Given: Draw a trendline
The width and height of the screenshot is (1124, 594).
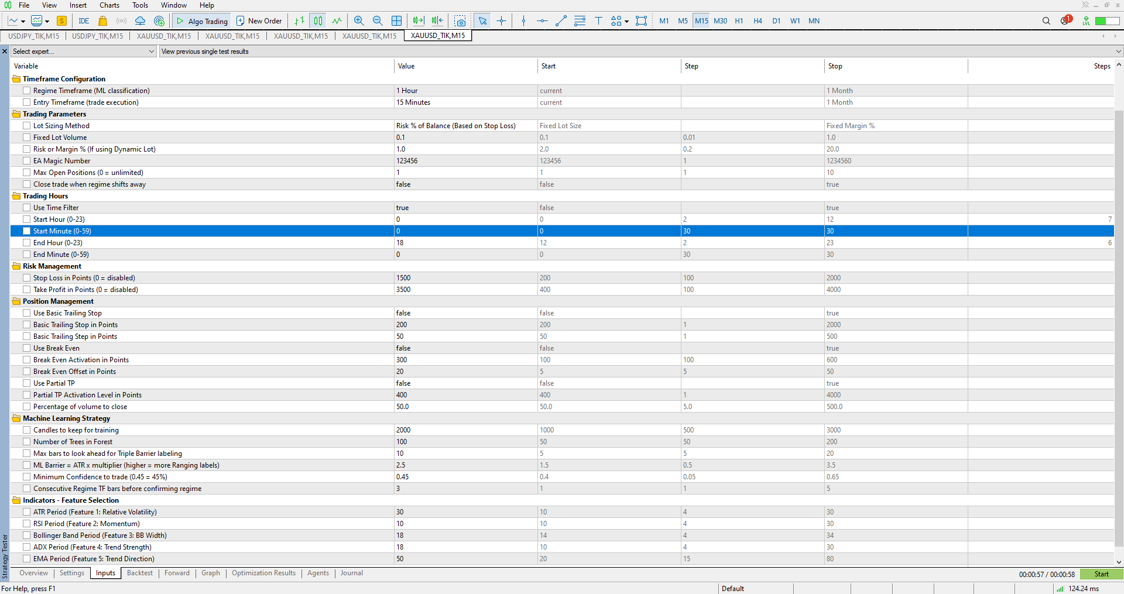Looking at the screenshot, I should [561, 21].
